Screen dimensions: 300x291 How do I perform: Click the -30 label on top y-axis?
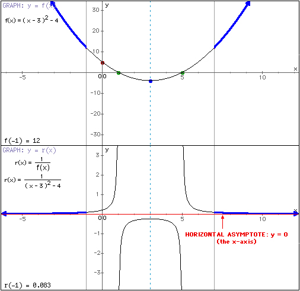click(95, 135)
